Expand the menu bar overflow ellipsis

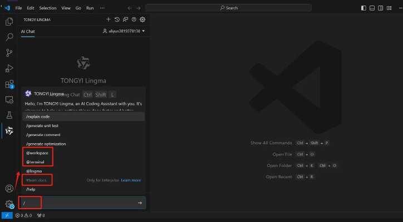pyautogui.click(x=102, y=8)
